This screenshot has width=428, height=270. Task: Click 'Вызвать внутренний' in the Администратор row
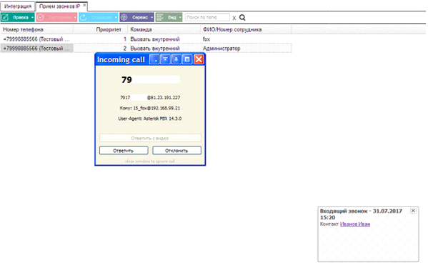click(x=155, y=49)
